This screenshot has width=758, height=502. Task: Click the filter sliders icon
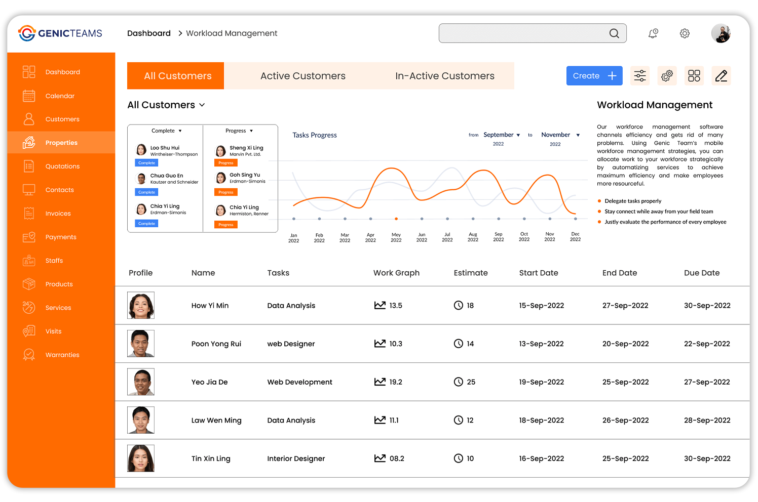tap(640, 76)
